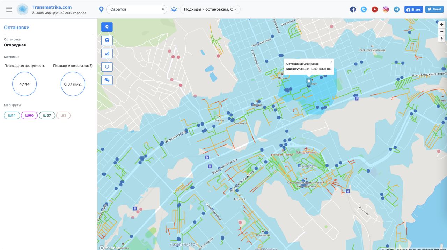Viewport: 447px width, 250px height.
Task: Select the circle isochrone map tool
Action: click(107, 67)
